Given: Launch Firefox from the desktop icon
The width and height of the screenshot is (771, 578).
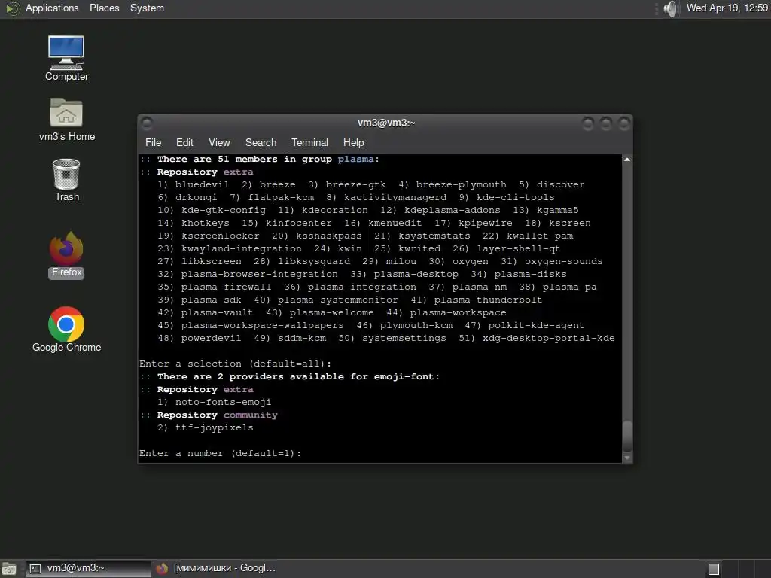Looking at the screenshot, I should click(66, 255).
